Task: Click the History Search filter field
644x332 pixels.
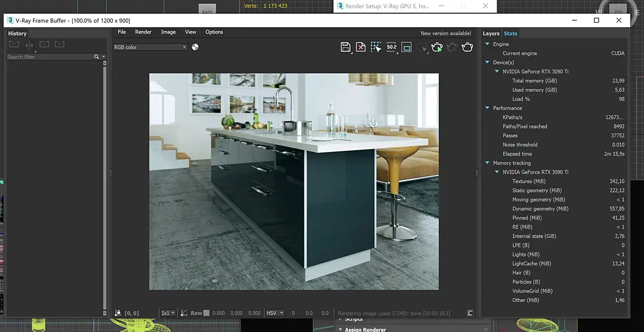Action: click(49, 57)
